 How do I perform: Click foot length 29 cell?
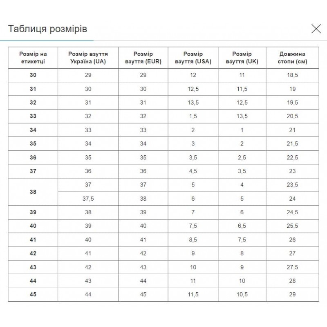click(292, 295)
